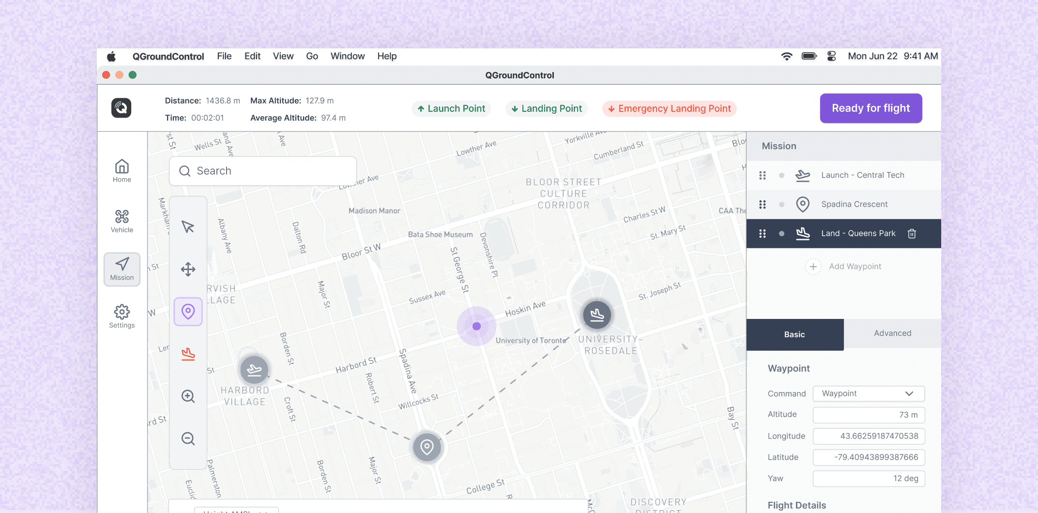This screenshot has height=513, width=1038.
Task: Select the waypoint pin map tool
Action: 188,311
